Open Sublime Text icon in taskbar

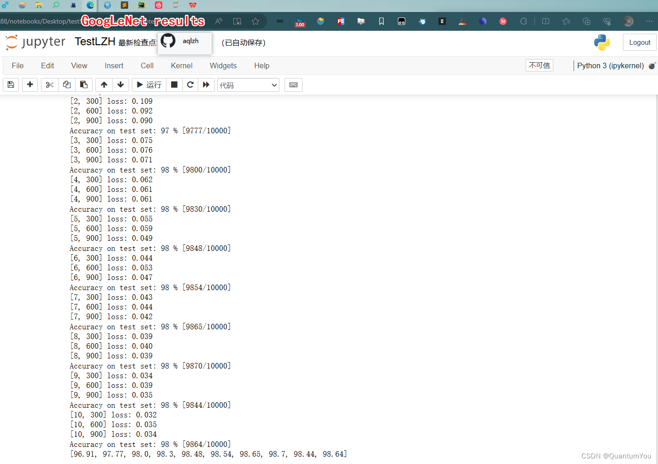124,5
